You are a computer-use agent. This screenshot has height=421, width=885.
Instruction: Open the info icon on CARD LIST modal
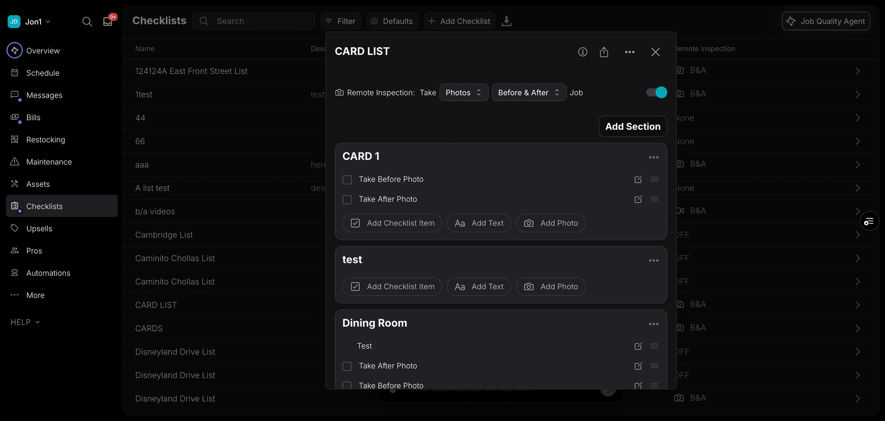click(x=583, y=52)
